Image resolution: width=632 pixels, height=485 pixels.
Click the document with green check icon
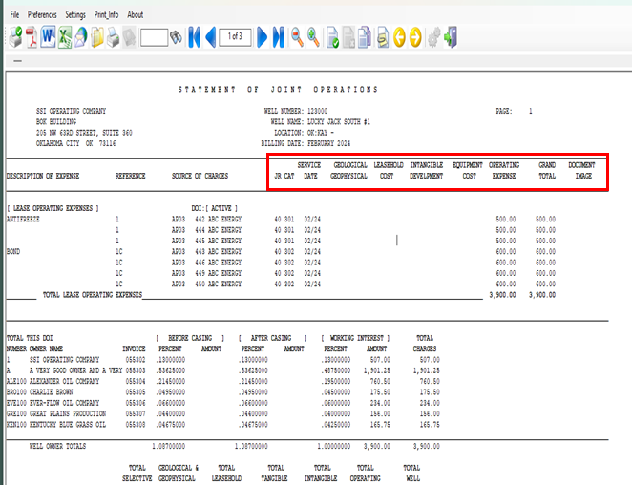coord(332,37)
